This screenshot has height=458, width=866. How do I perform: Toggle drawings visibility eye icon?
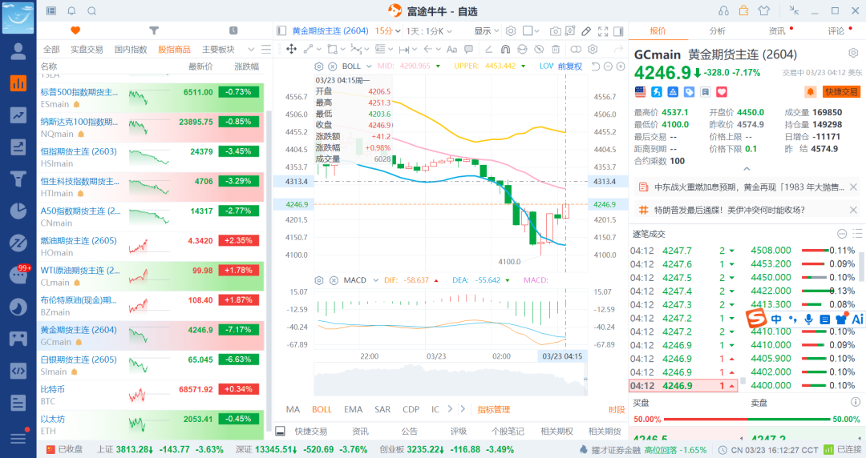[x=539, y=49]
